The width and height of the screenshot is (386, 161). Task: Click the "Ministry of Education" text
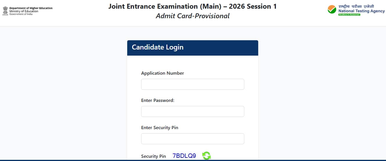click(24, 11)
